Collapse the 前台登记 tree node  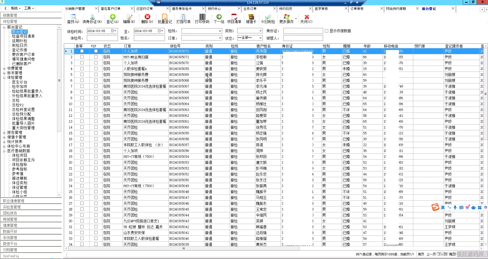click(x=4, y=27)
